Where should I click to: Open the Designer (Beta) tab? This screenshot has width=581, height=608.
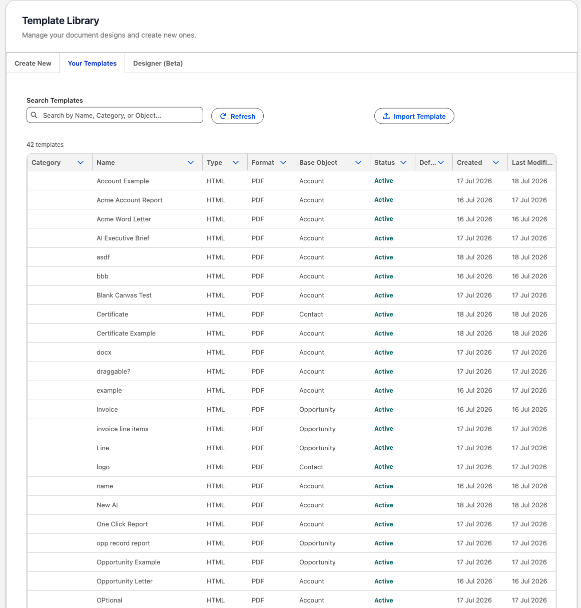coord(158,63)
